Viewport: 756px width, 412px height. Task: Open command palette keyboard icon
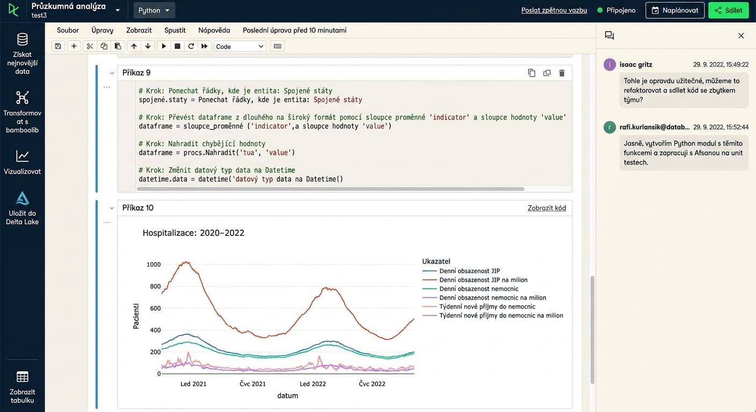[x=277, y=46]
